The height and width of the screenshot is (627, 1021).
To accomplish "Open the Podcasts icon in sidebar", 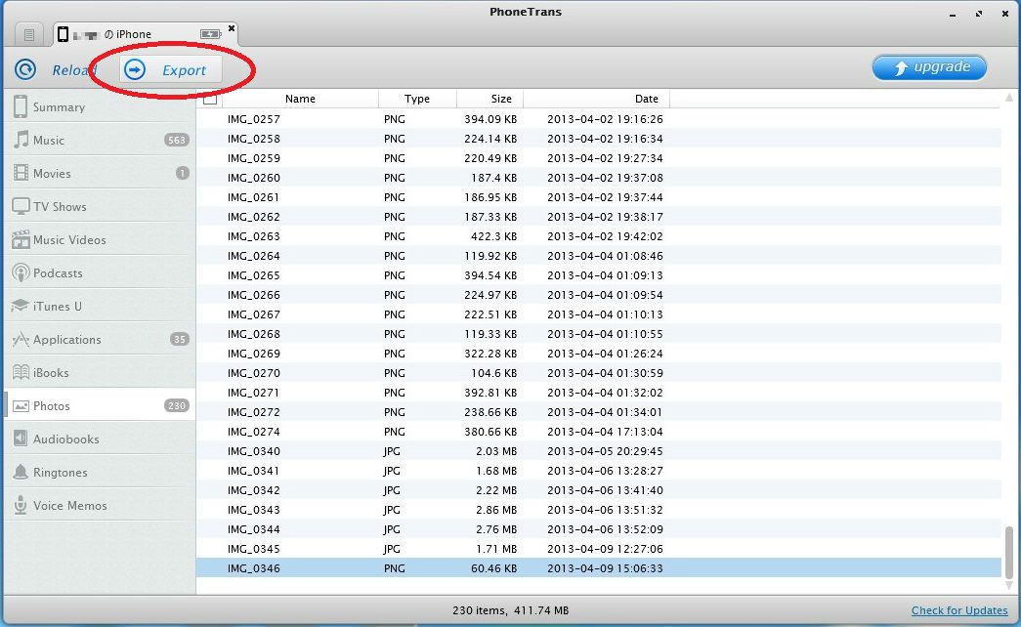I will (x=21, y=272).
